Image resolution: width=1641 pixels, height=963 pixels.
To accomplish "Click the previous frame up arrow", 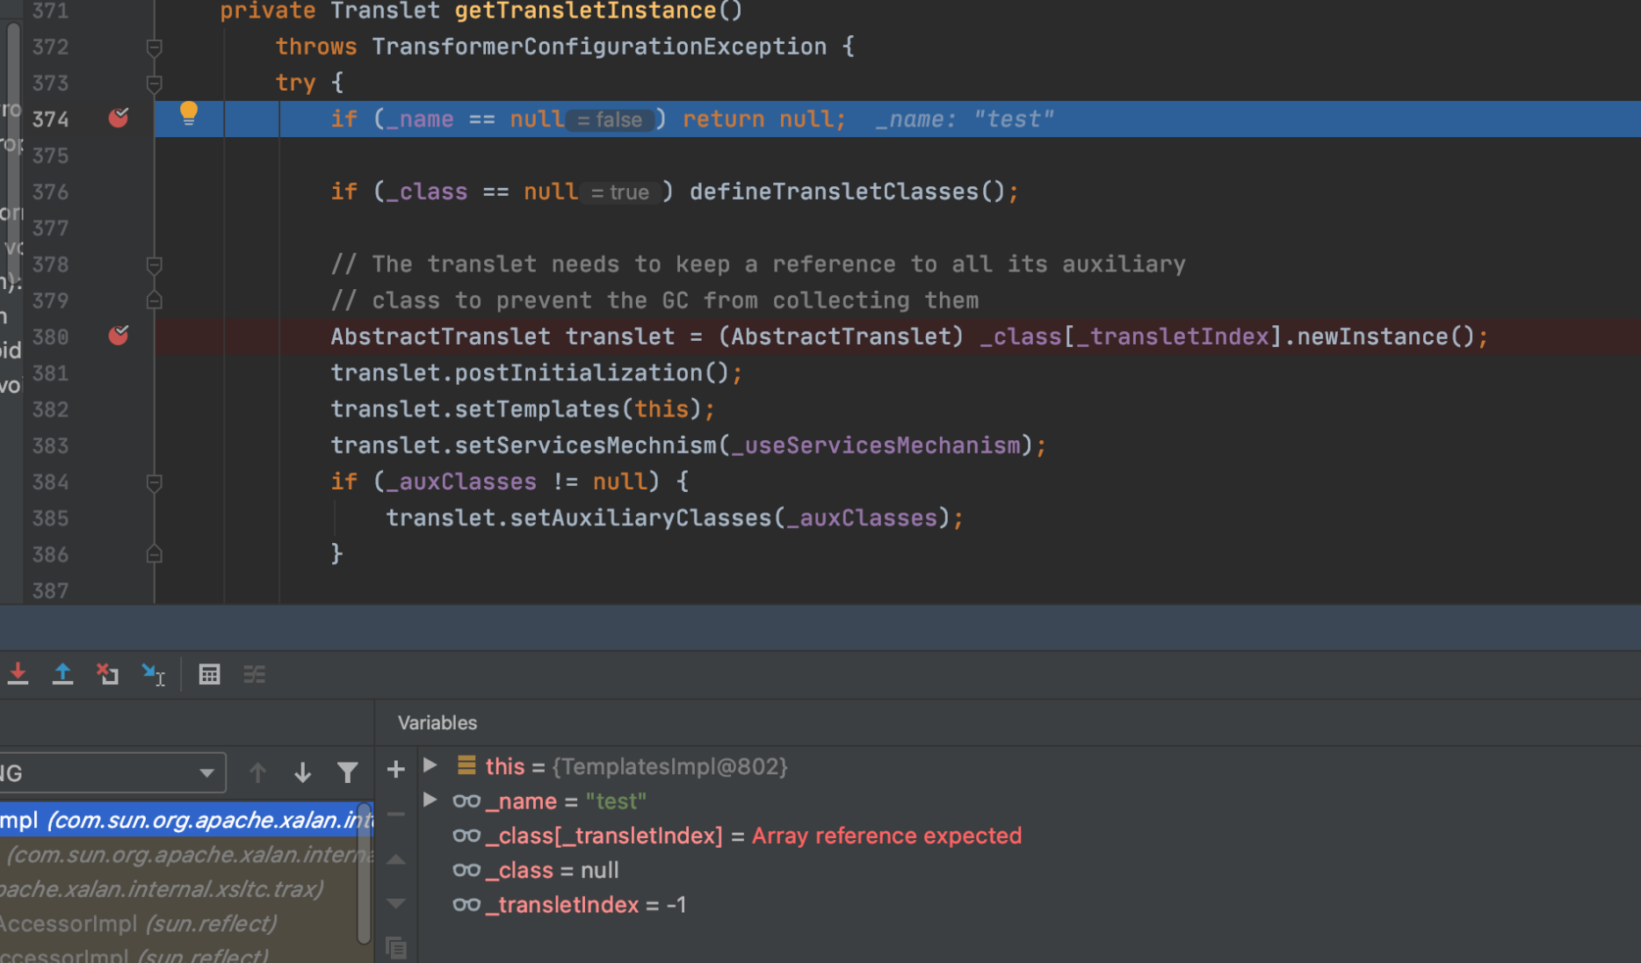I will click(x=257, y=772).
